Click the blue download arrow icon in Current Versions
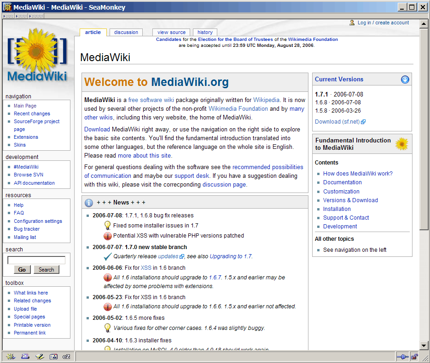Viewport: 430px width, 363px height. [x=405, y=79]
